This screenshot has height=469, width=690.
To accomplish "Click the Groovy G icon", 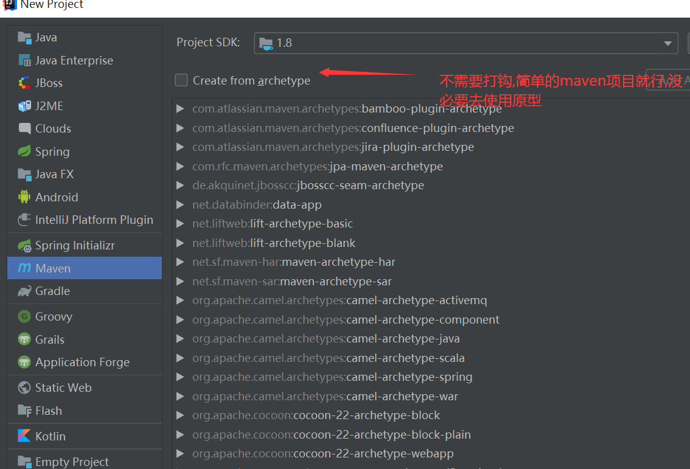I will click(24, 316).
